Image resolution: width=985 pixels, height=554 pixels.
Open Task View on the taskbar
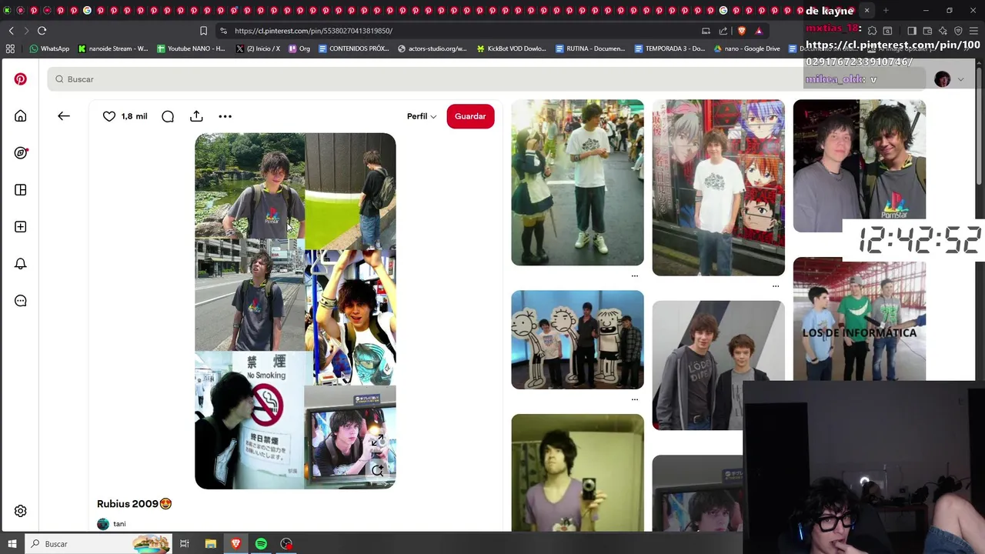[185, 544]
